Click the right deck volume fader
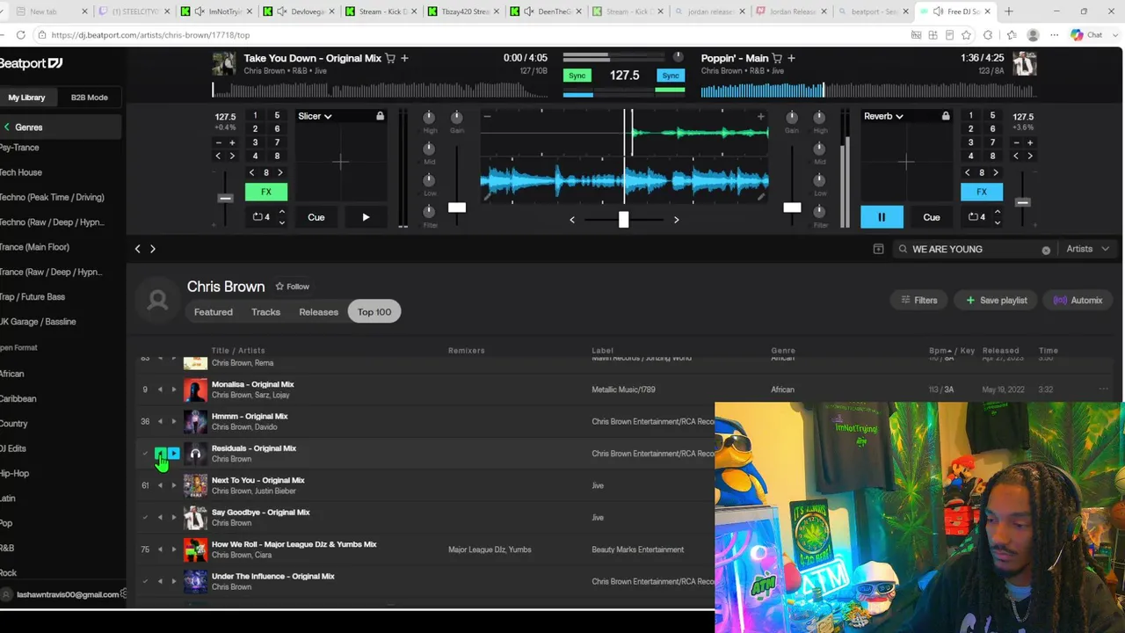Viewport: 1125px width, 633px height. point(792,207)
